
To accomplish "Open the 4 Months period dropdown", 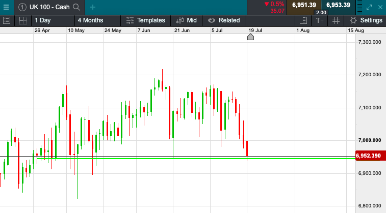I will click(x=90, y=20).
